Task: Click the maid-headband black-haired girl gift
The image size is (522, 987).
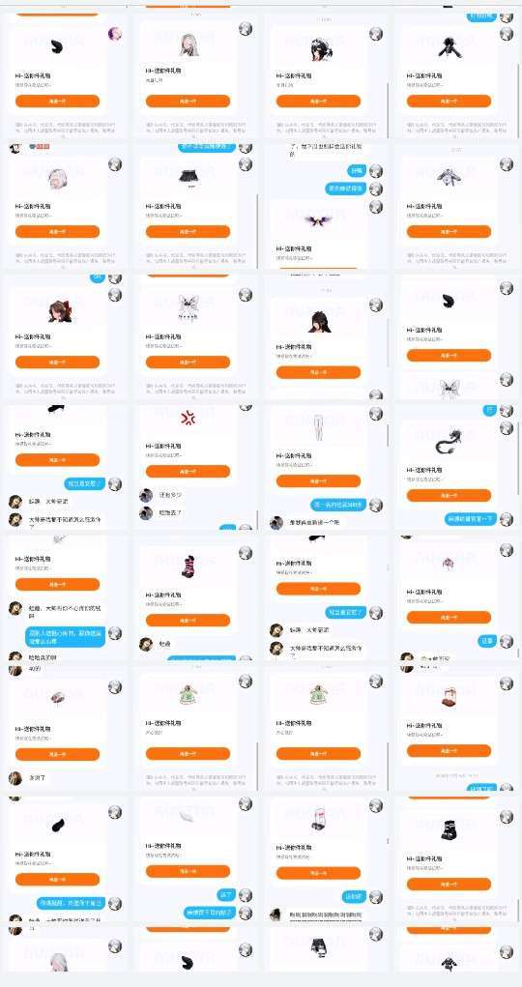Action: point(318,49)
